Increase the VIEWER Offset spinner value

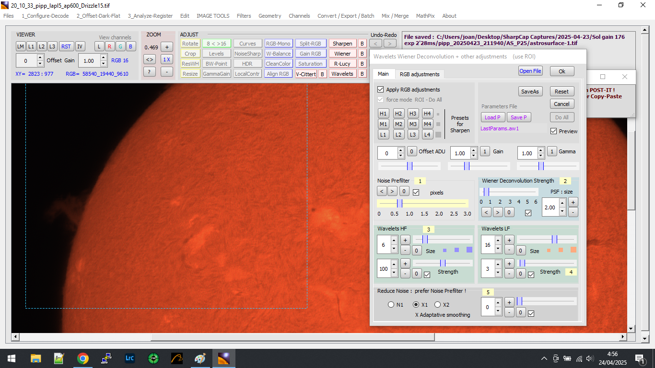pyautogui.click(x=41, y=57)
